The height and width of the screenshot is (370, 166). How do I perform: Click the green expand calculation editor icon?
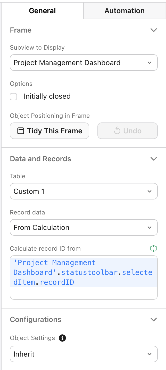(154, 248)
